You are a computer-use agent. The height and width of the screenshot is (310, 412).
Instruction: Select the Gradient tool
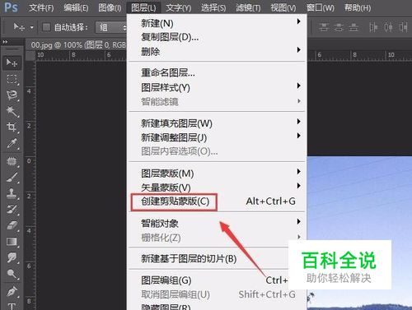point(12,242)
